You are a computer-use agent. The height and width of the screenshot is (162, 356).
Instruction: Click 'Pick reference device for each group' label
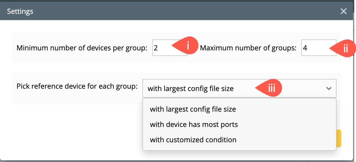[x=77, y=87]
